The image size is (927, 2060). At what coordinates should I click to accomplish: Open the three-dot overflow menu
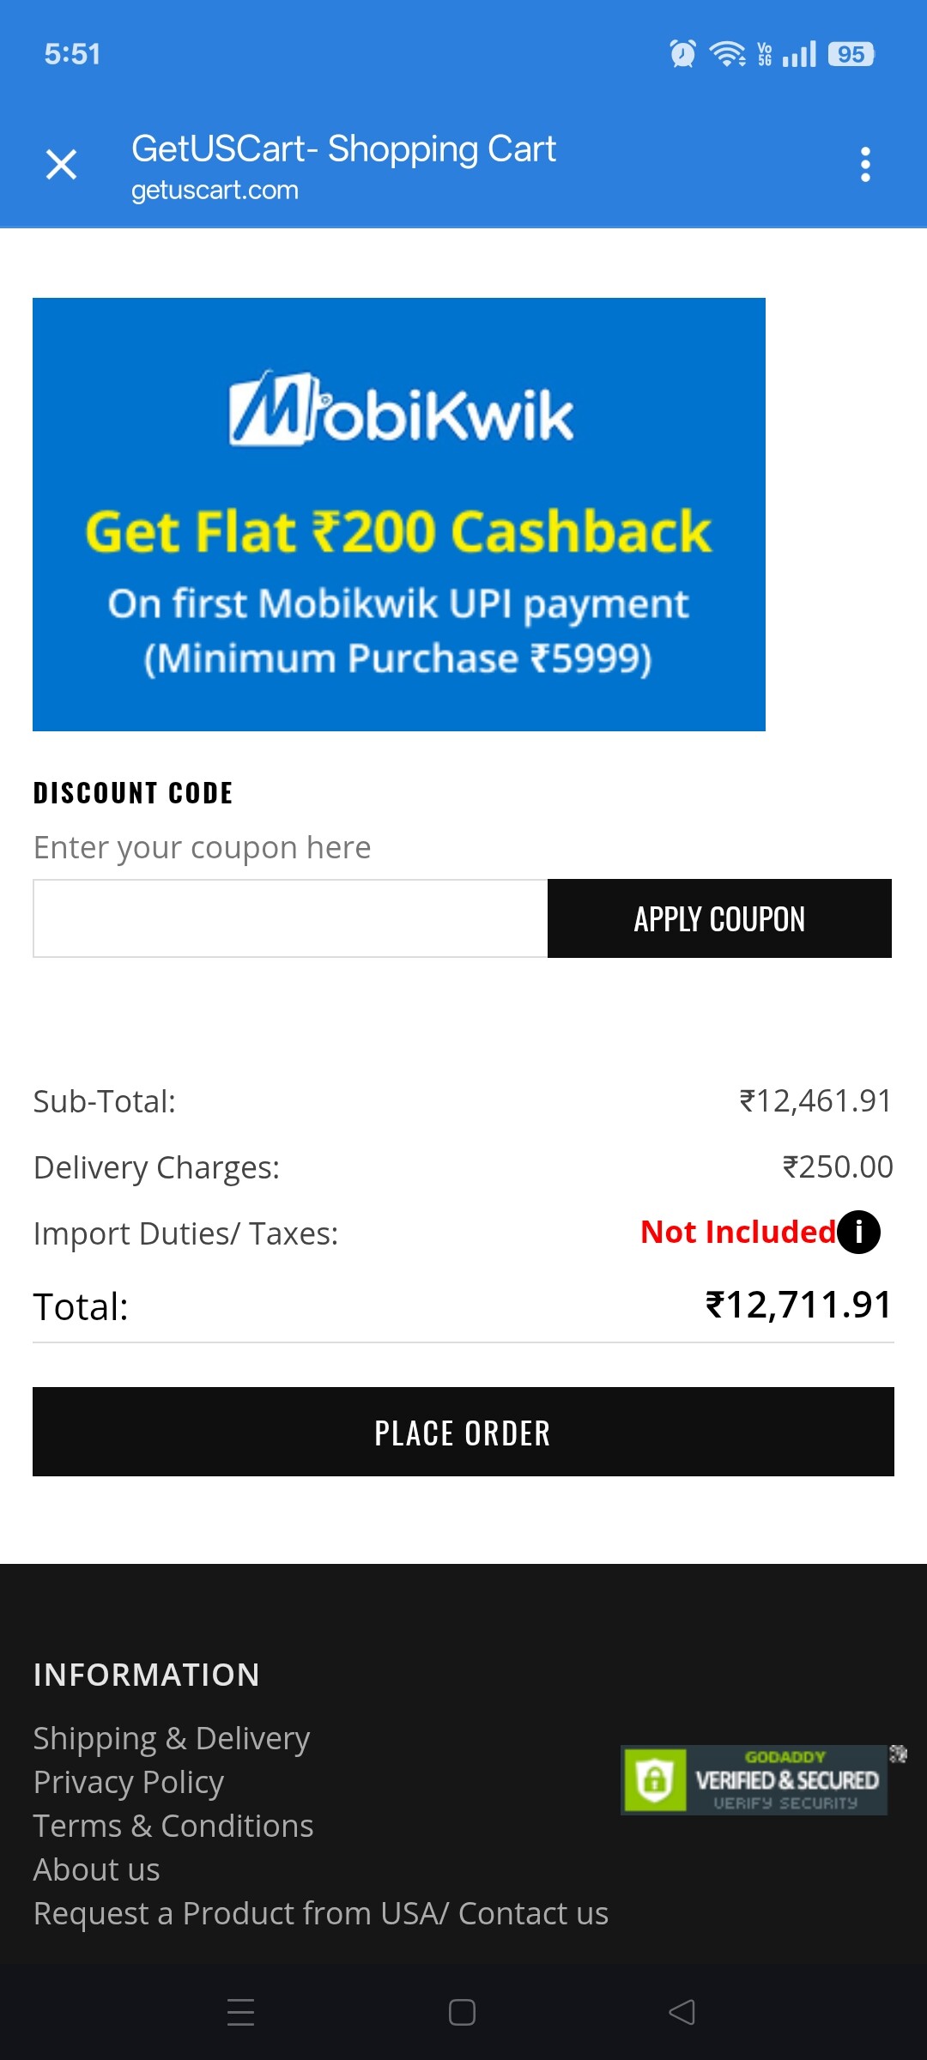tap(865, 164)
